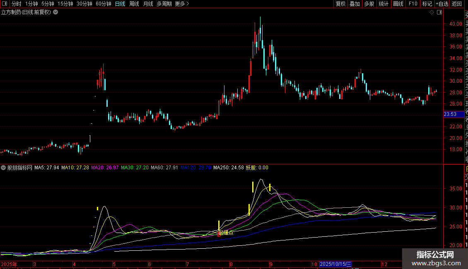Click the 40.00 price axis label

pos(456,24)
